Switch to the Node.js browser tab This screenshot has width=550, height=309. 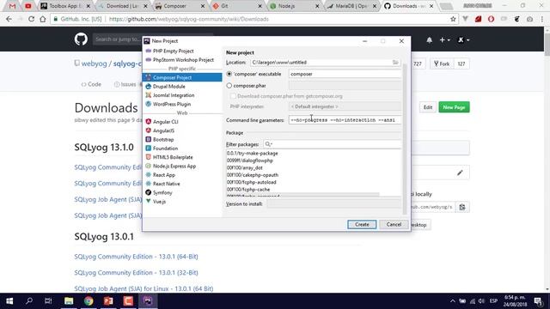click(x=294, y=6)
